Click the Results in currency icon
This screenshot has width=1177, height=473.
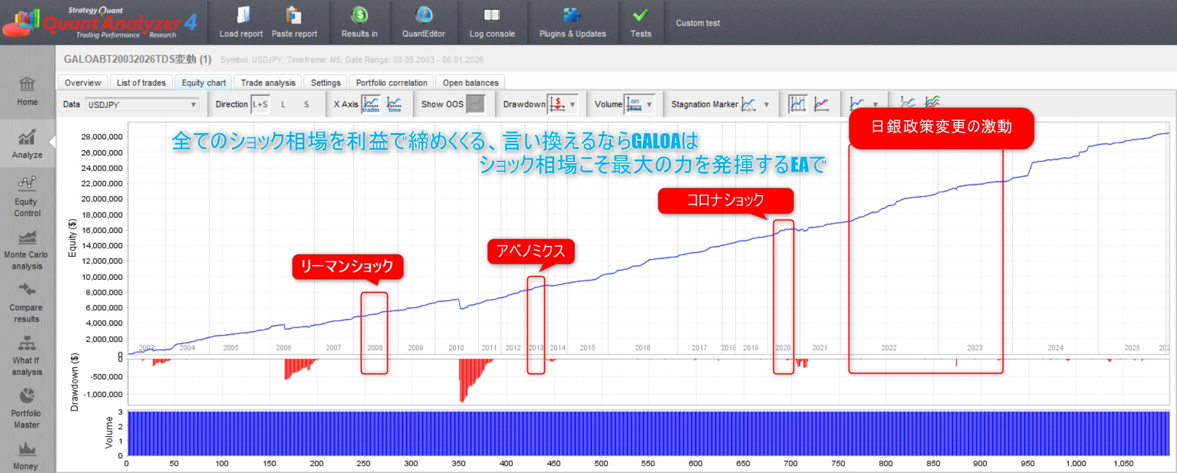[360, 15]
